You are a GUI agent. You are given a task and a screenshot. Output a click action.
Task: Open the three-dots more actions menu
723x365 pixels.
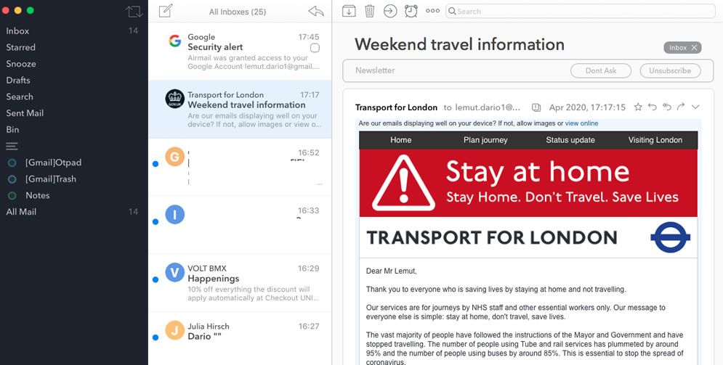(x=432, y=11)
